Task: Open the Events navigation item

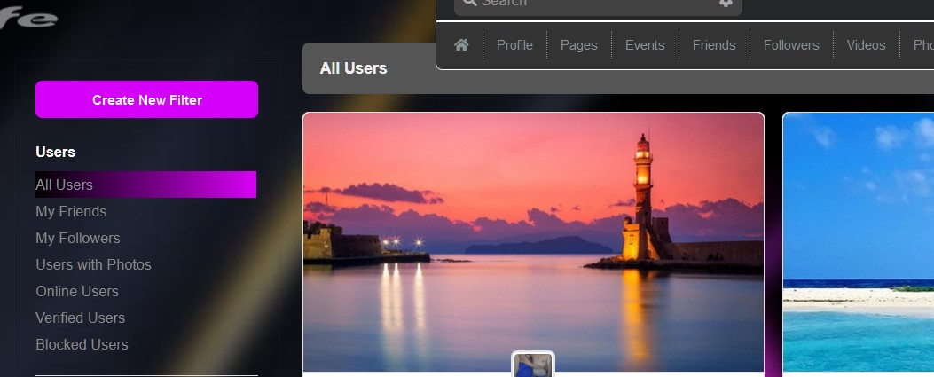Action: click(645, 45)
